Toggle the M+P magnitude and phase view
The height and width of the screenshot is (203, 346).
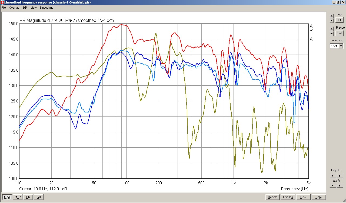pyautogui.click(x=18, y=197)
